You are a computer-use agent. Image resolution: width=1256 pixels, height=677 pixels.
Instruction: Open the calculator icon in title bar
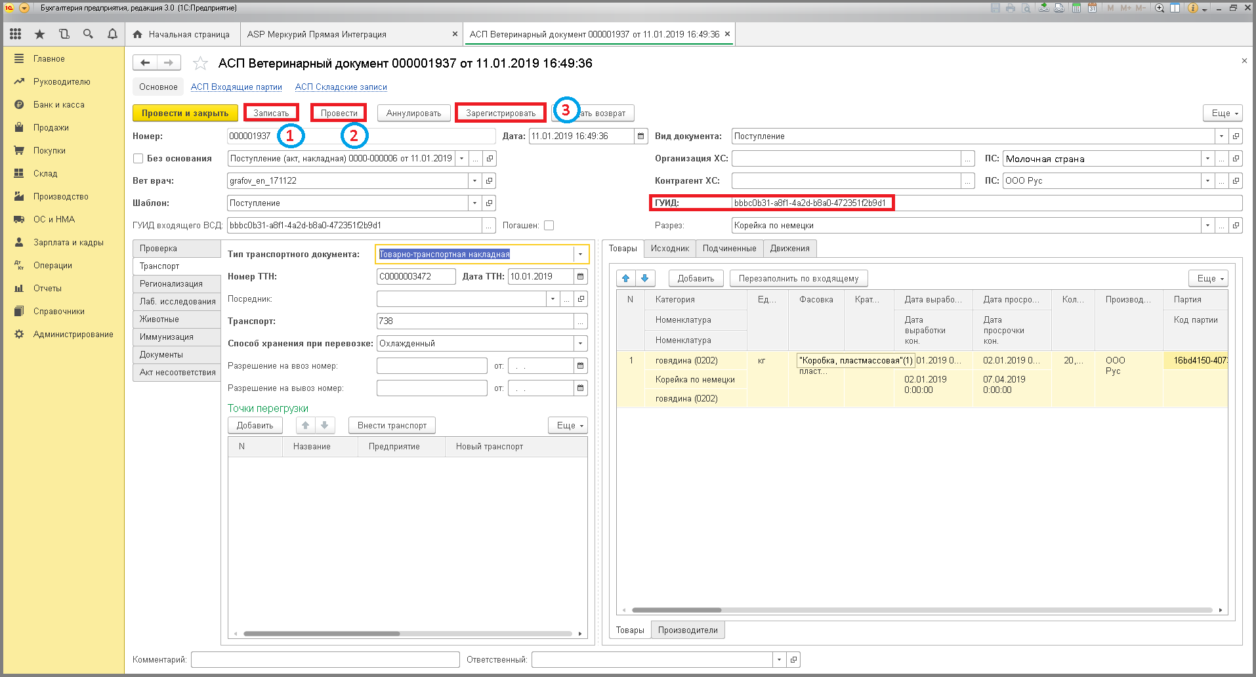[x=1076, y=8]
